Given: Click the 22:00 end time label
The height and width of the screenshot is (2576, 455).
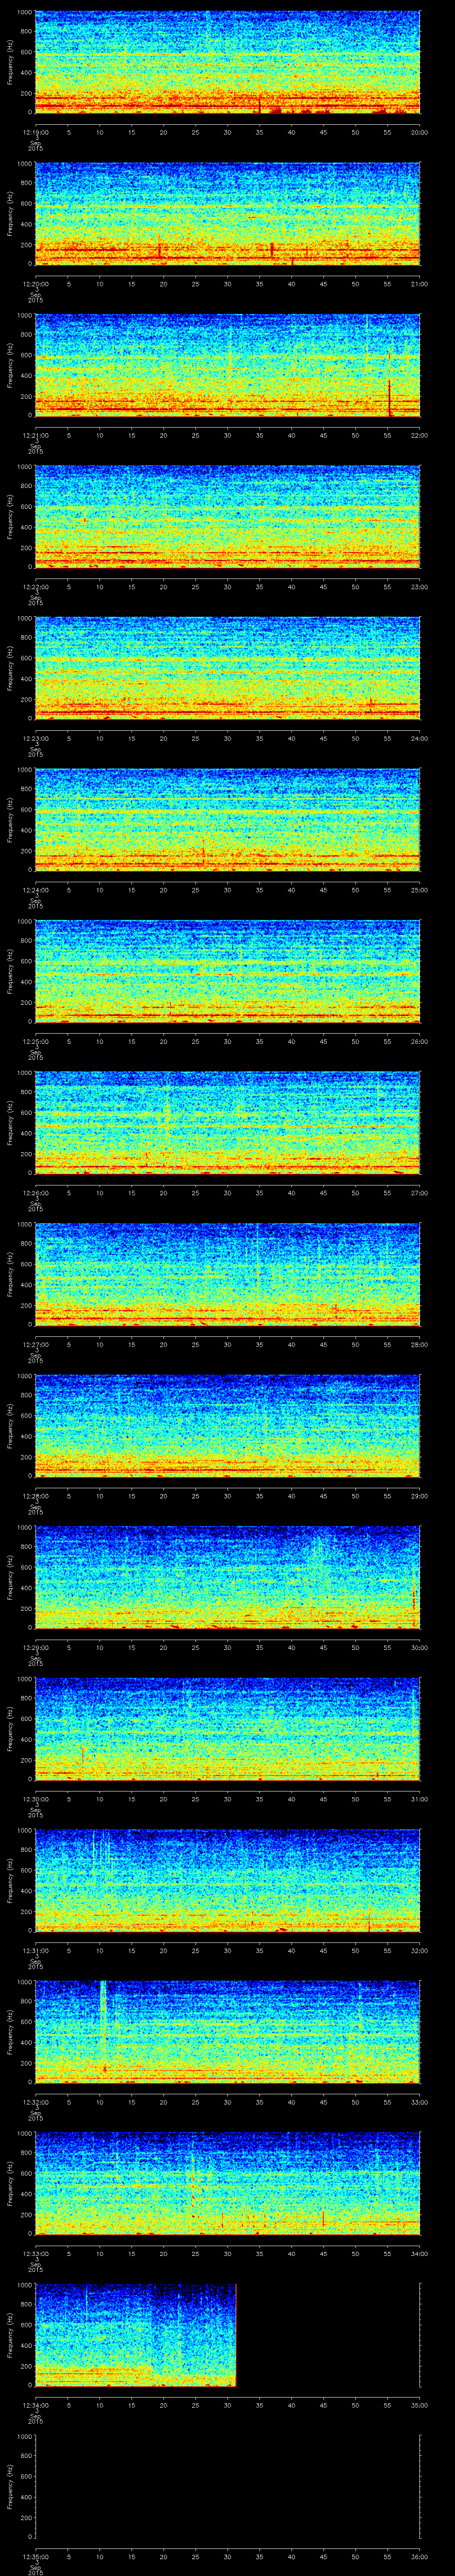Looking at the screenshot, I should click(x=419, y=435).
